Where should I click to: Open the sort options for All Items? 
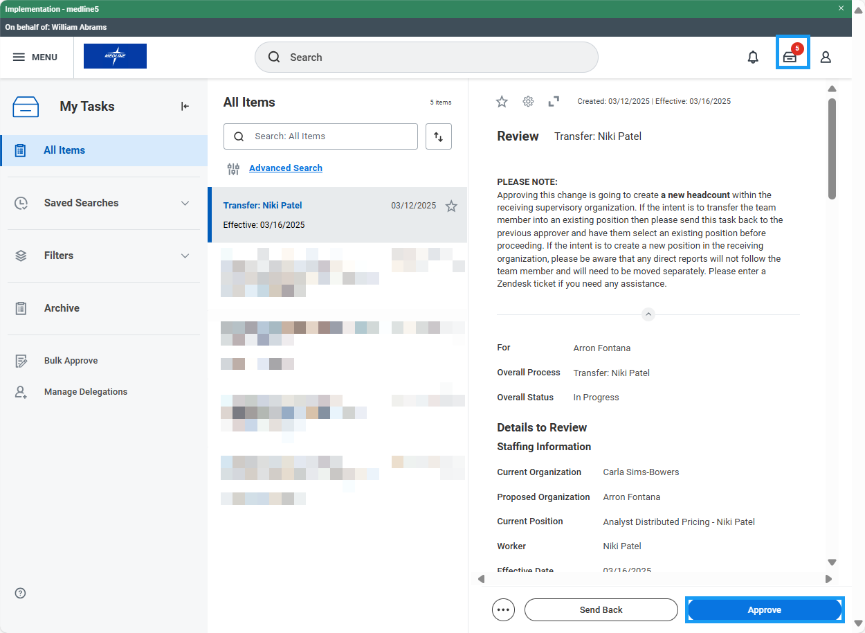tap(438, 136)
